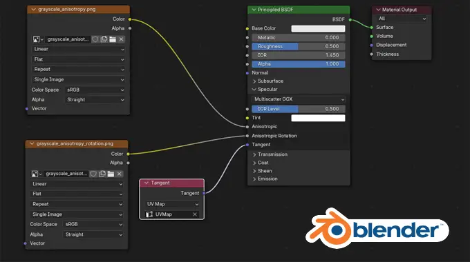Click Surface input socket on Material Output
Image resolution: width=470 pixels, height=262 pixels.
[372, 28]
